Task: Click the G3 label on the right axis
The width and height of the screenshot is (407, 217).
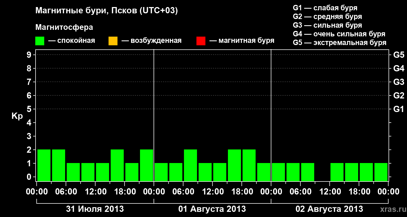Action: (399, 82)
